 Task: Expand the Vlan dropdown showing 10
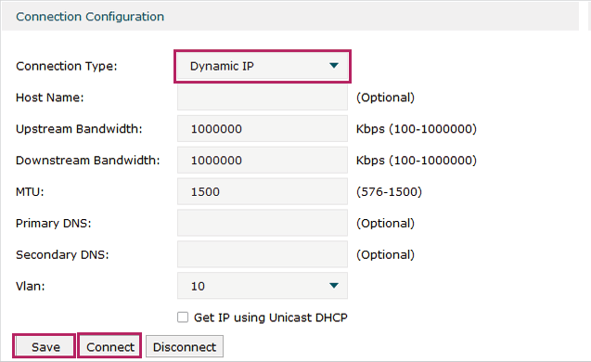coord(263,286)
